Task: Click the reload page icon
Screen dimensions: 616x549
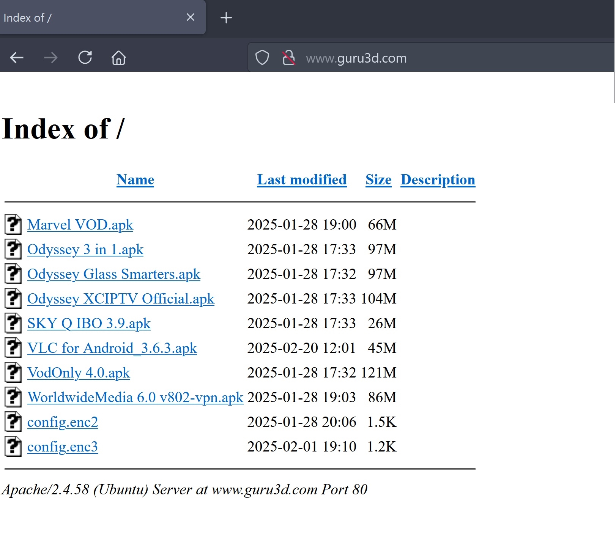Action: (x=85, y=58)
